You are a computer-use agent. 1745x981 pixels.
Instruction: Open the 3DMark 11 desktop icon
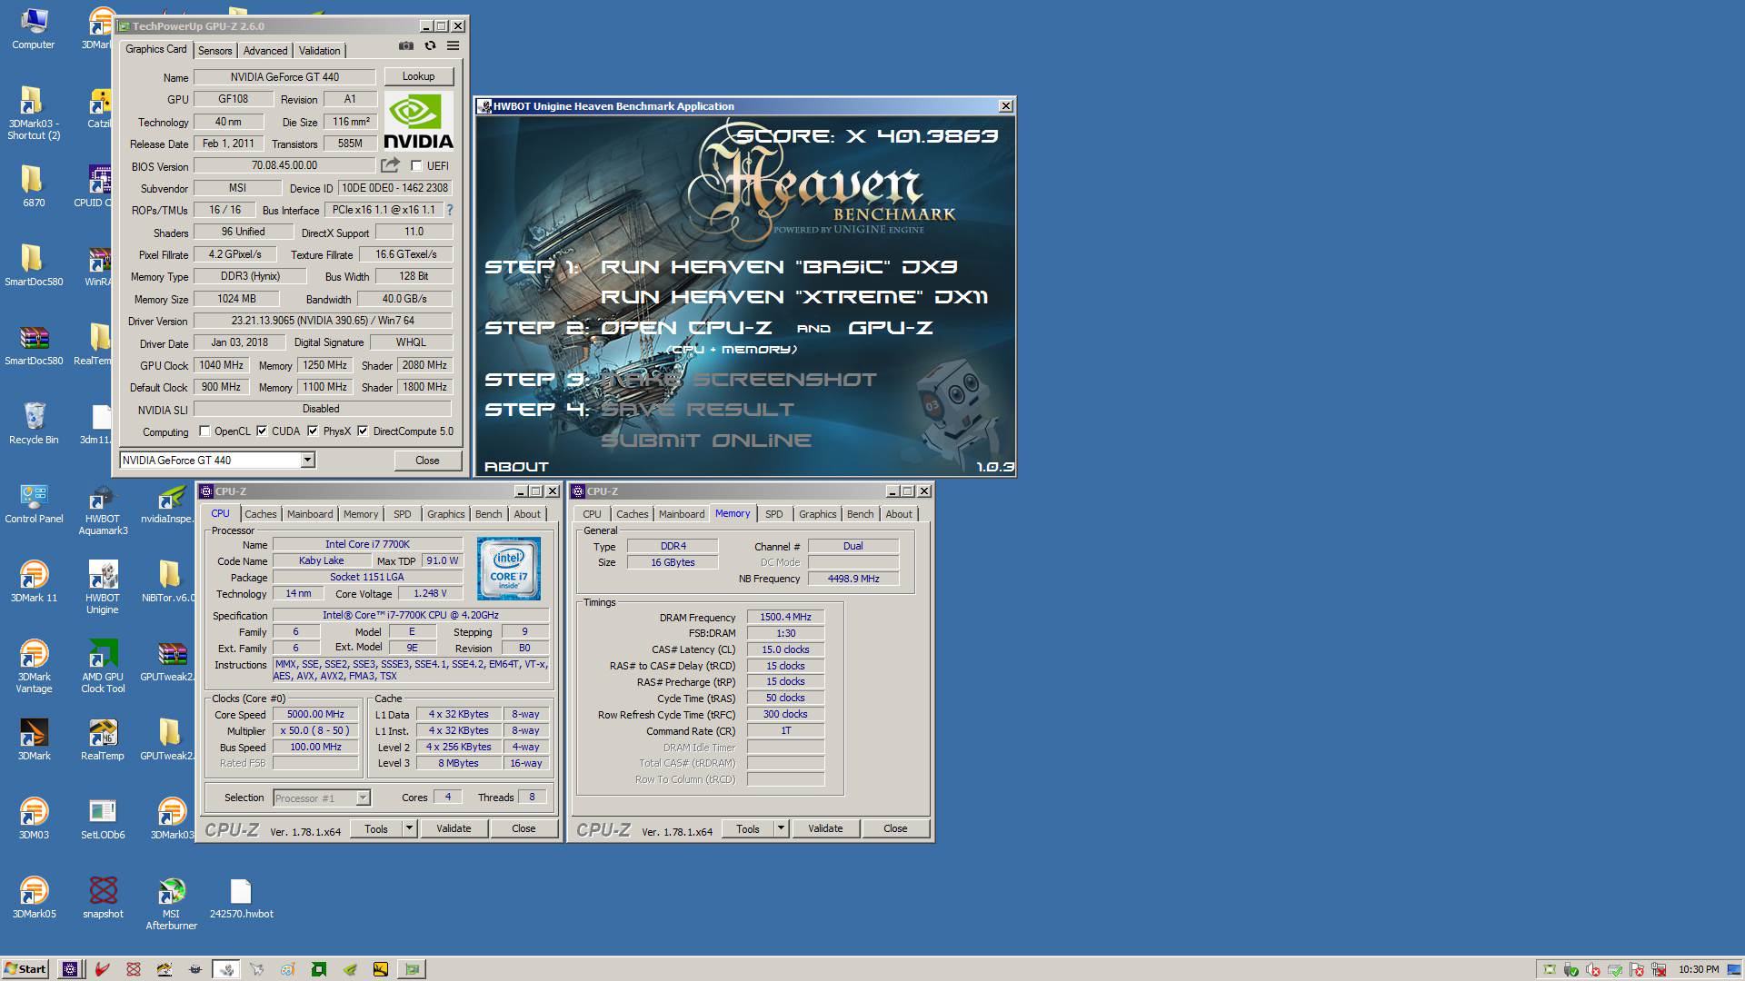coord(34,582)
